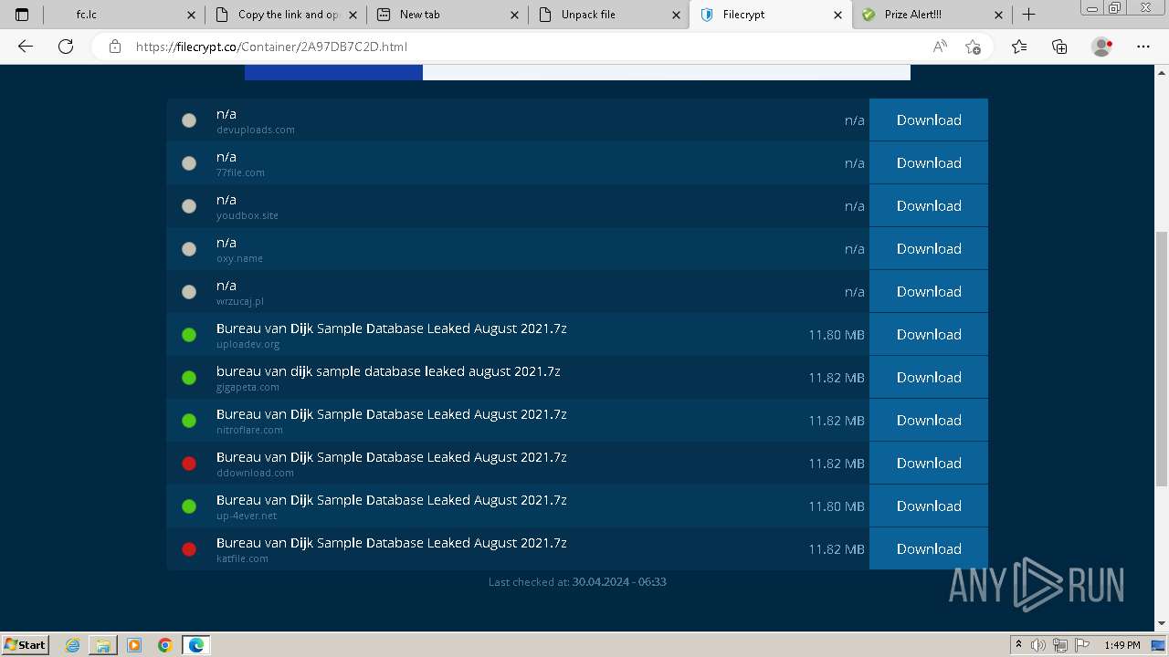This screenshot has width=1169, height=657.
Task: Download the ddownload.com mirror
Action: pos(929,463)
